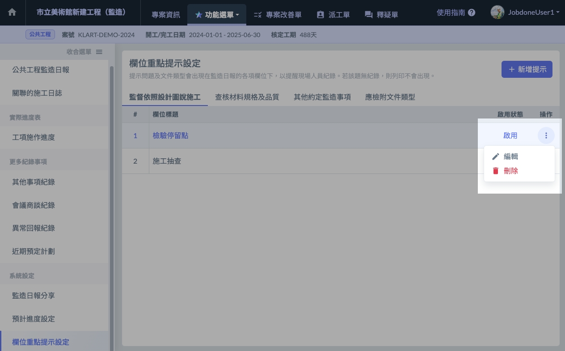The width and height of the screenshot is (565, 351).
Task: Open 專案資訊 in the top navigation
Action: coord(166,15)
